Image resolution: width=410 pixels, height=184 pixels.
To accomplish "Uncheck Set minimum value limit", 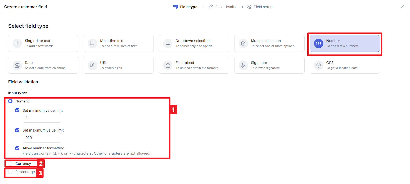I will tap(17, 110).
